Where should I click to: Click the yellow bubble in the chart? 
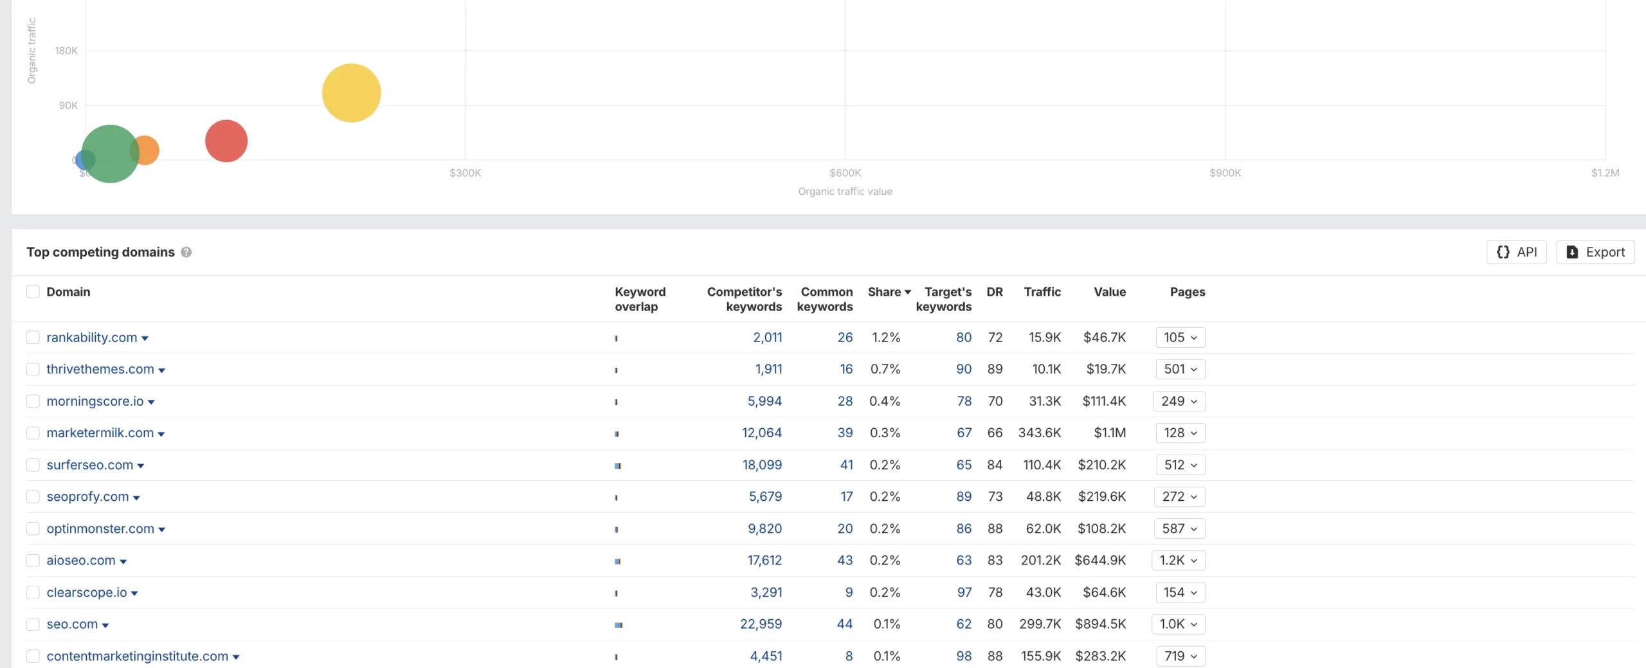[x=351, y=93]
